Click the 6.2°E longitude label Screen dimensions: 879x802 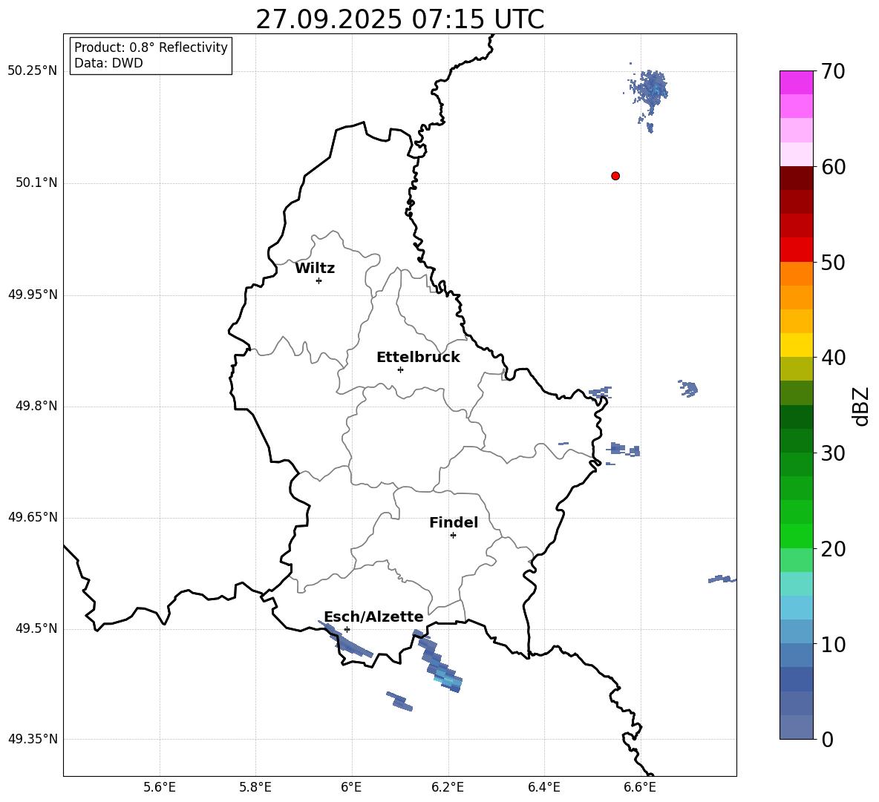coord(448,787)
